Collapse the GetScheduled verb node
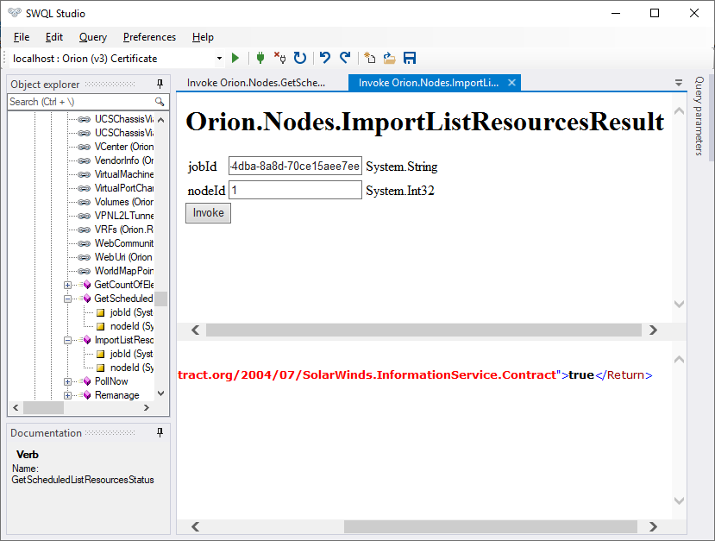The height and width of the screenshot is (541, 715). tap(67, 299)
